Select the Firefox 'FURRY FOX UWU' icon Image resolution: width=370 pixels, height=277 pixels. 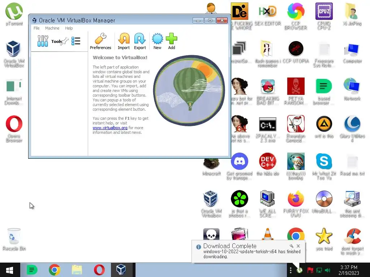[x=296, y=203]
